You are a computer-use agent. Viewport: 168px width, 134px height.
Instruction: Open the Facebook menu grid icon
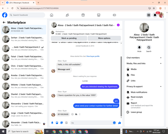[149, 15]
